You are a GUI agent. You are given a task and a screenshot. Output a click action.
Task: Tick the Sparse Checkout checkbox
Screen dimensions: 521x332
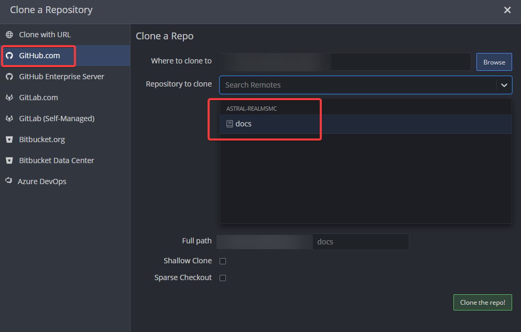click(223, 278)
